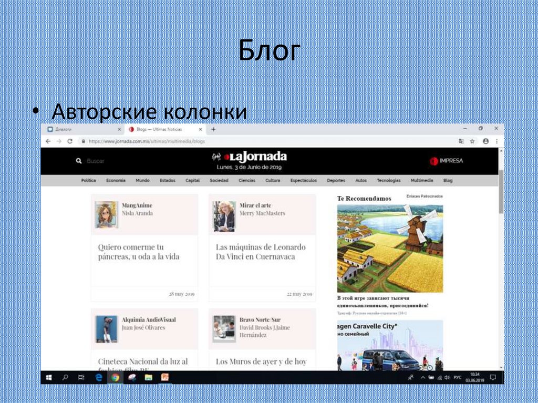Open the Mirar el arte blog title
The image size is (538, 403).
[255, 205]
